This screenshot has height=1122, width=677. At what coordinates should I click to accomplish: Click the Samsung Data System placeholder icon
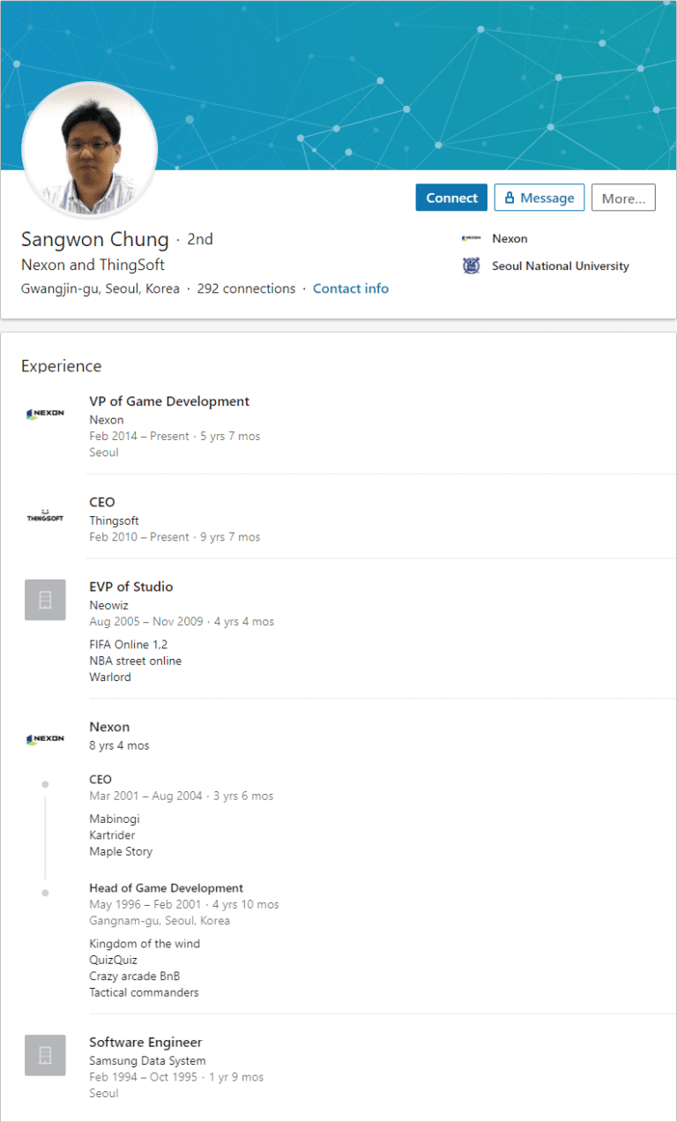(x=45, y=1055)
